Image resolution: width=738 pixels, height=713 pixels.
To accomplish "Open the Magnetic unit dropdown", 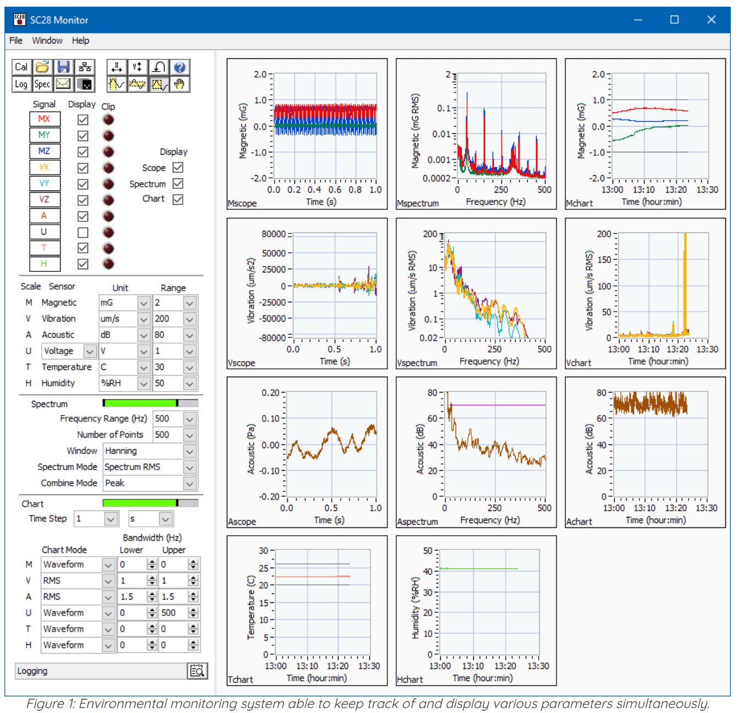I will (x=144, y=303).
